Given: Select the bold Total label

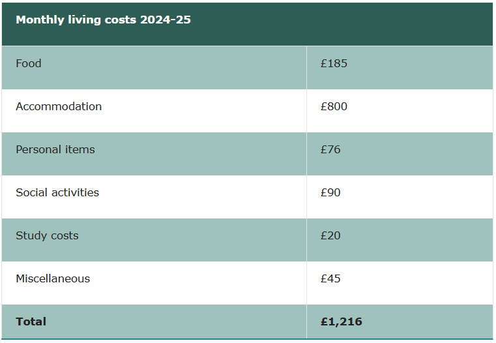Looking at the screenshot, I should 31,321.
